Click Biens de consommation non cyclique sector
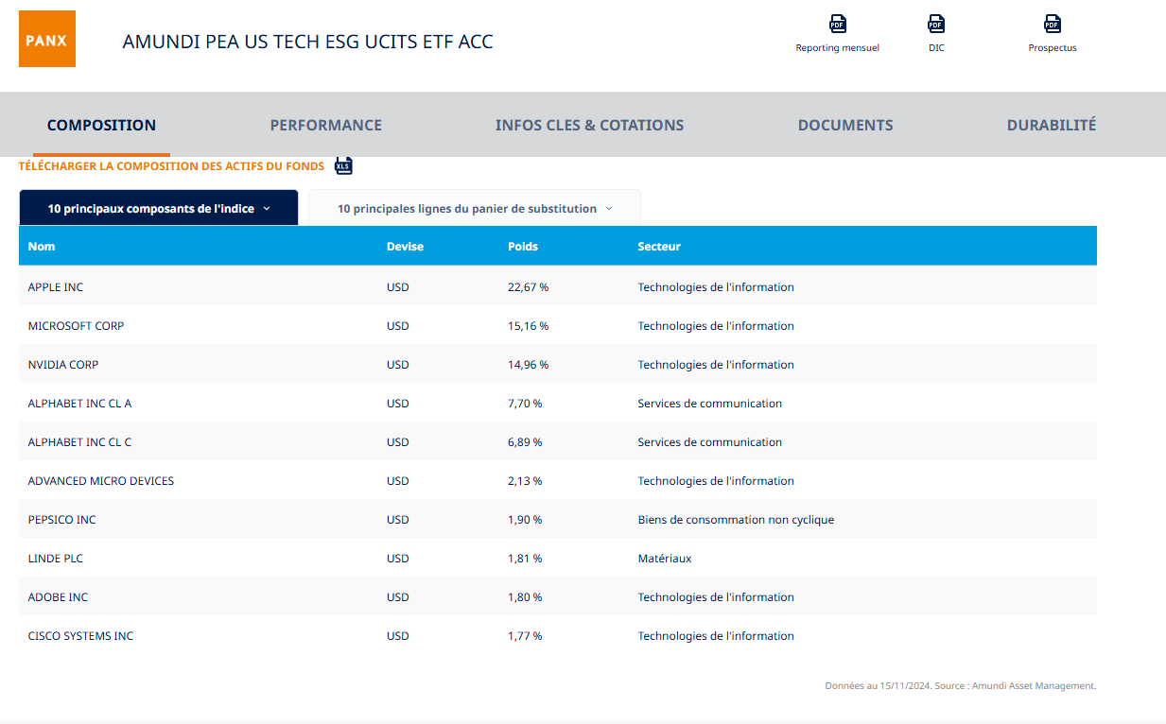 click(x=736, y=520)
